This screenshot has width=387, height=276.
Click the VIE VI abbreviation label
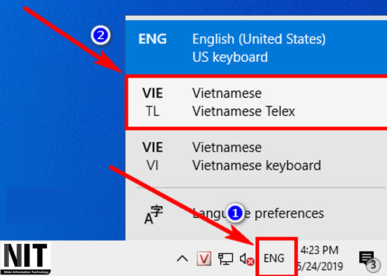pyautogui.click(x=152, y=156)
